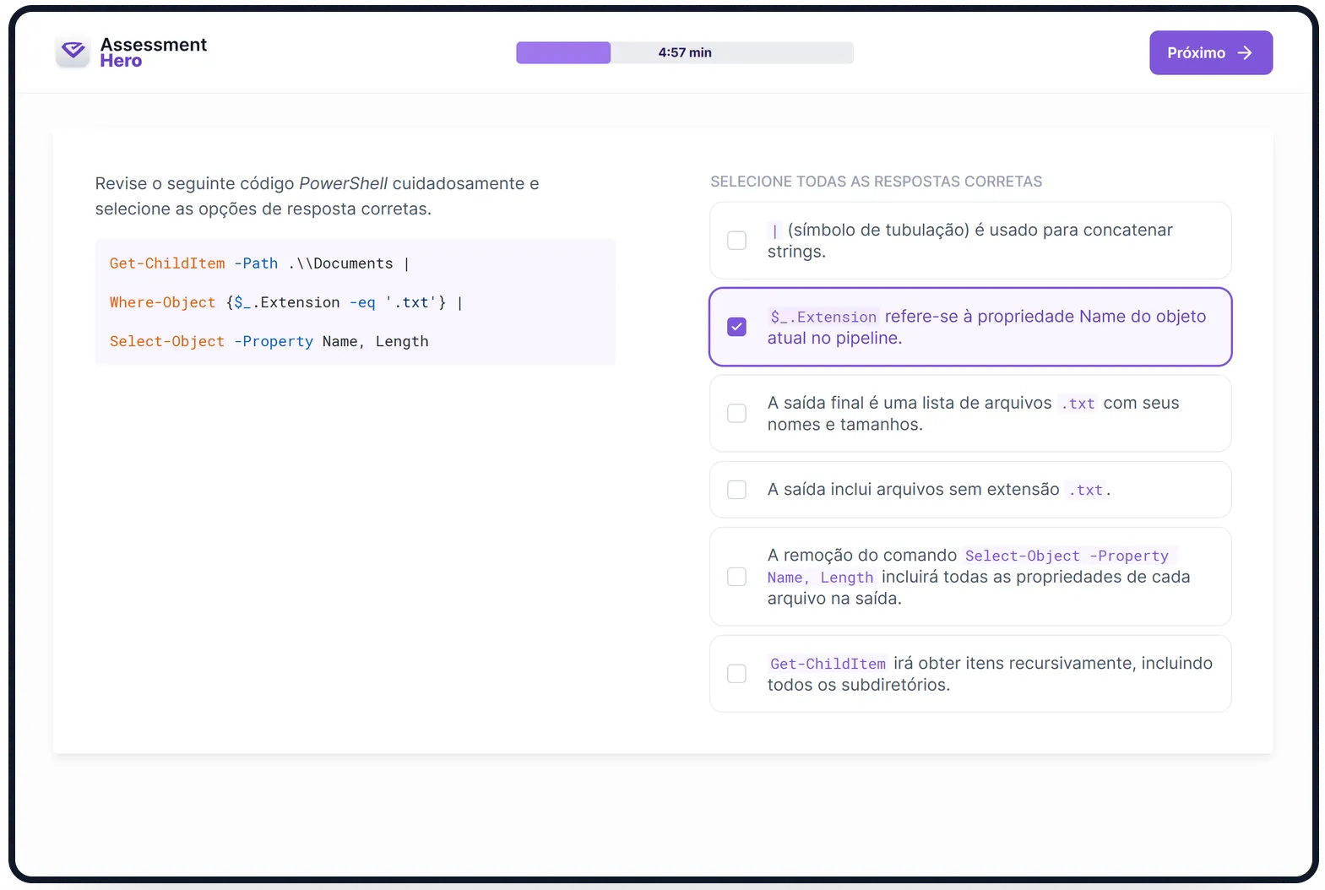
Task: Click the 'SELECIONE TODAS AS RESPOSTAS CORRETAS' heading
Action: (876, 182)
